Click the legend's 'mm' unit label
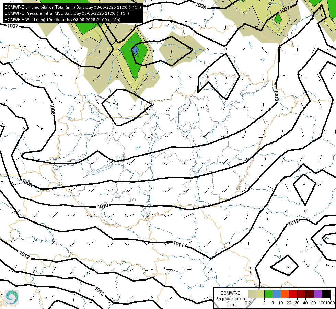The width and height of the screenshot is (336, 309). coord(231,304)
